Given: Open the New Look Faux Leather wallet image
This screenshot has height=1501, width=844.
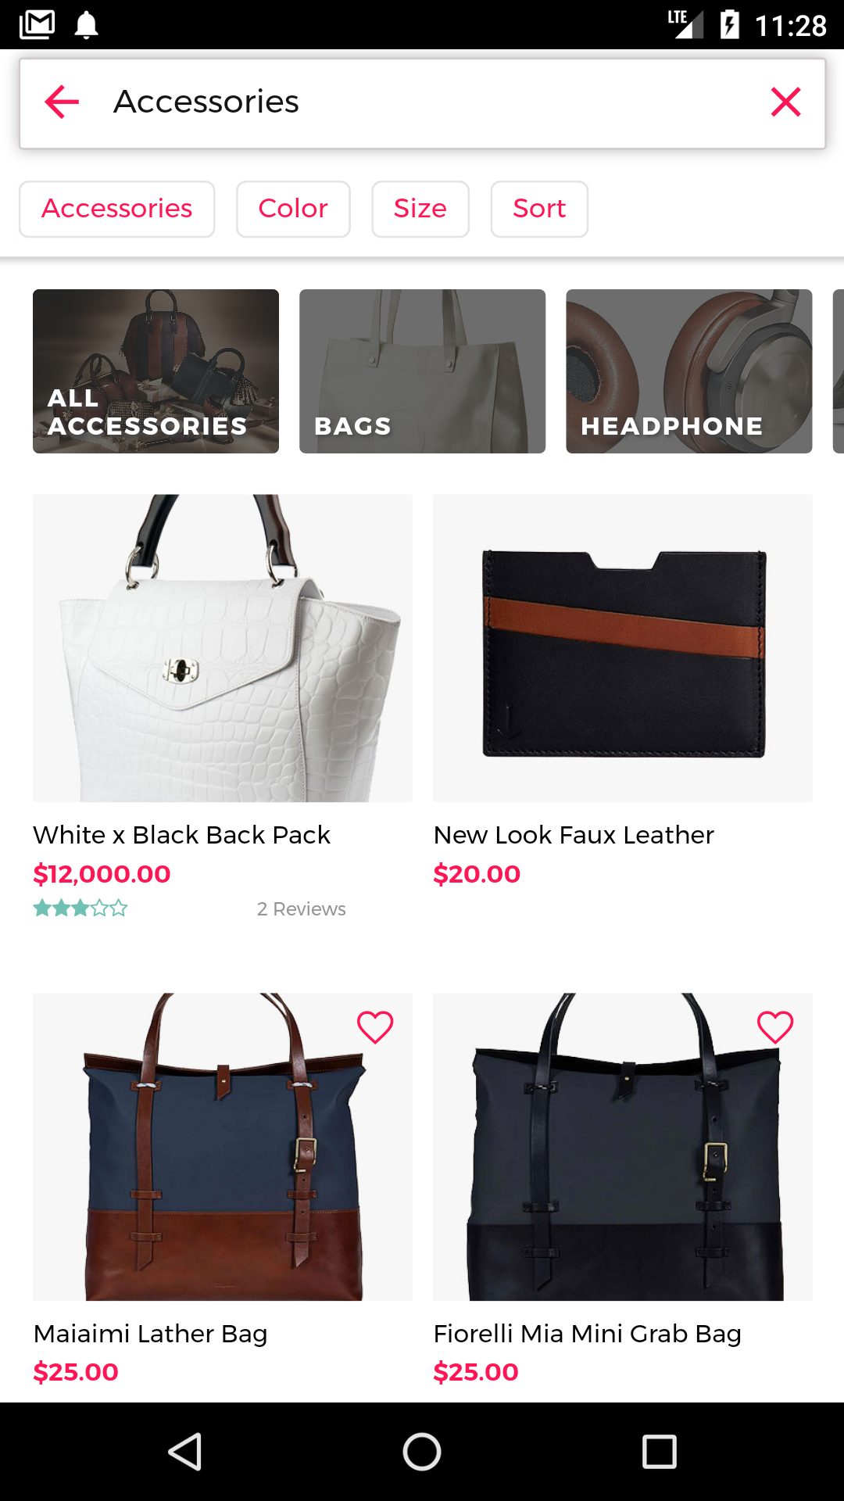Looking at the screenshot, I should pyautogui.click(x=622, y=648).
